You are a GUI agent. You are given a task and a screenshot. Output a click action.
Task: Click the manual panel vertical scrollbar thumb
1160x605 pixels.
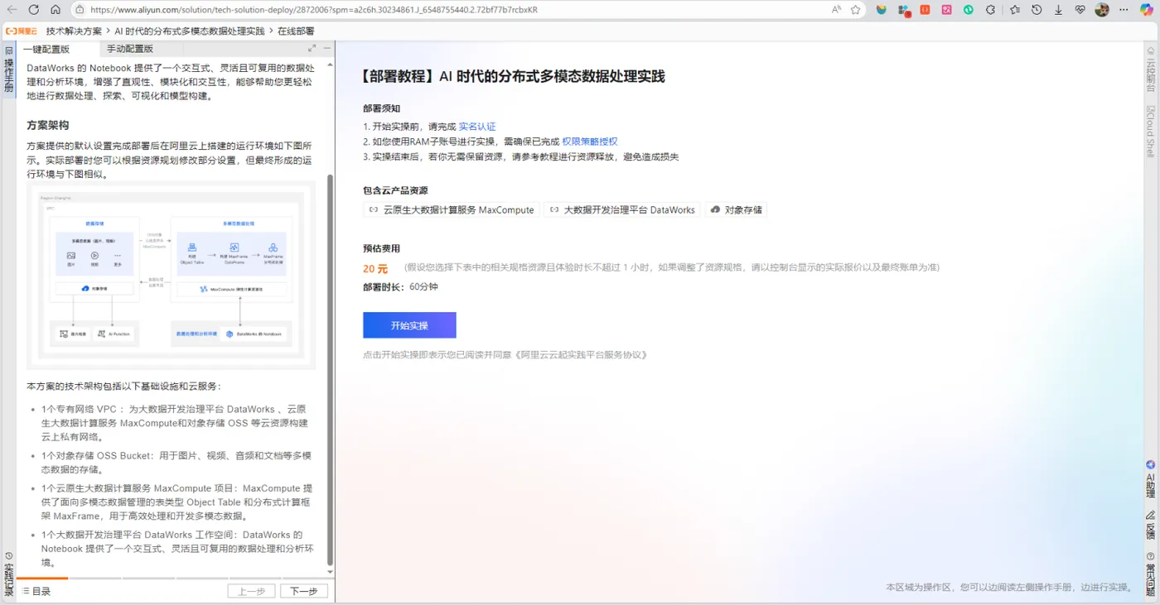[330, 369]
